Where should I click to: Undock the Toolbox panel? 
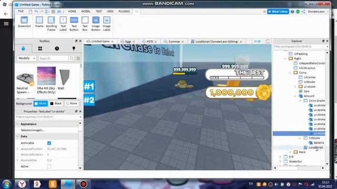76,41
